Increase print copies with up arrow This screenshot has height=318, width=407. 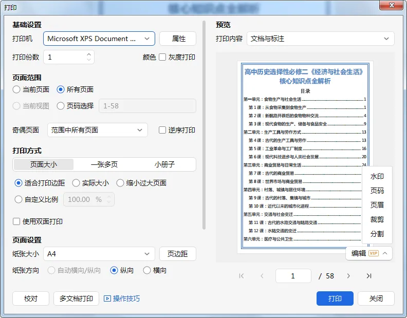pyautogui.click(x=89, y=54)
